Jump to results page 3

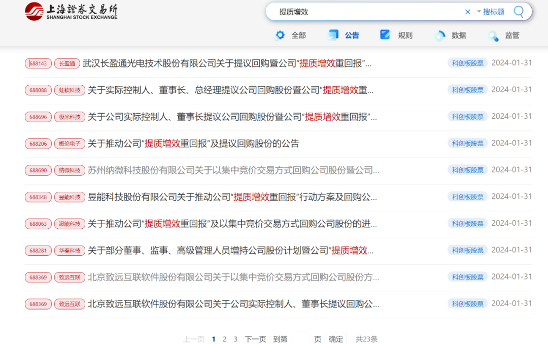(x=235, y=339)
